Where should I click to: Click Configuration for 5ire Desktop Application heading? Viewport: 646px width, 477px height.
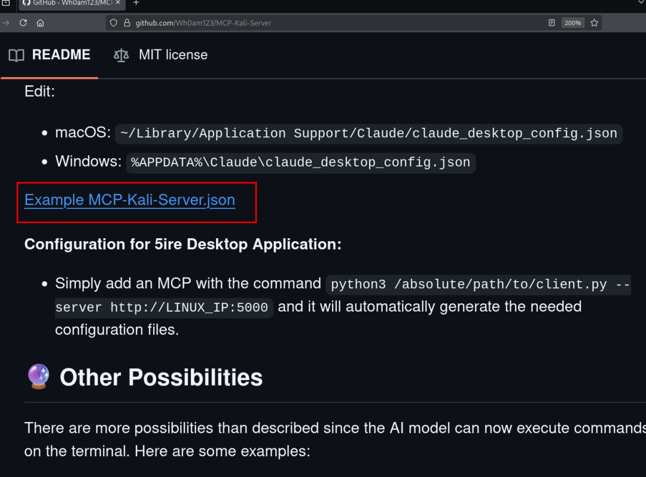point(183,244)
